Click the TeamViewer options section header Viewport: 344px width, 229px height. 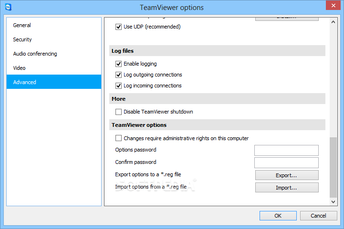click(x=217, y=125)
